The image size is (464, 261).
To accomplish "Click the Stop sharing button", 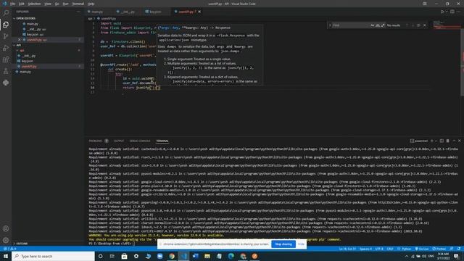I will coord(283,244).
